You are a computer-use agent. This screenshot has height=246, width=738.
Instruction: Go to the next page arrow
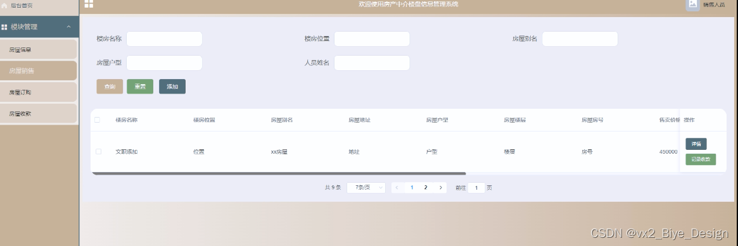click(x=440, y=187)
